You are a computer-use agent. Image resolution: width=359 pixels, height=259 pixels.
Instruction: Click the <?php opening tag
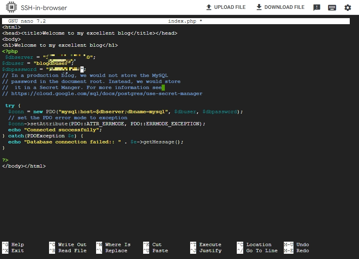[10, 51]
